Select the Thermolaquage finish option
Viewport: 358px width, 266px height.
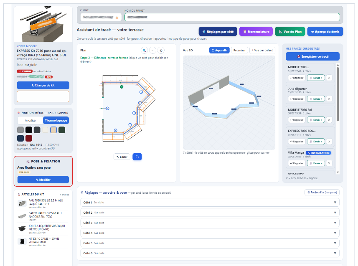tap(56, 120)
